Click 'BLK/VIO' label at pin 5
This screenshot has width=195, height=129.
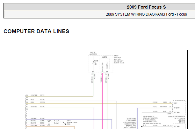33,121
